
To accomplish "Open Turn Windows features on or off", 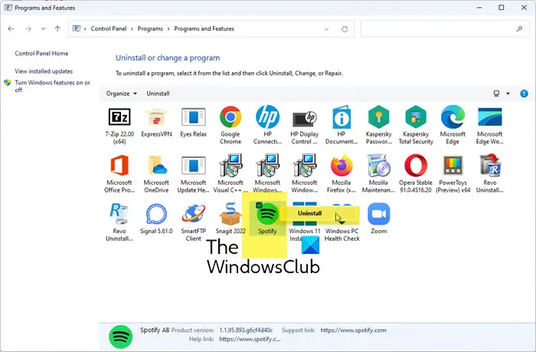I will pyautogui.click(x=52, y=87).
